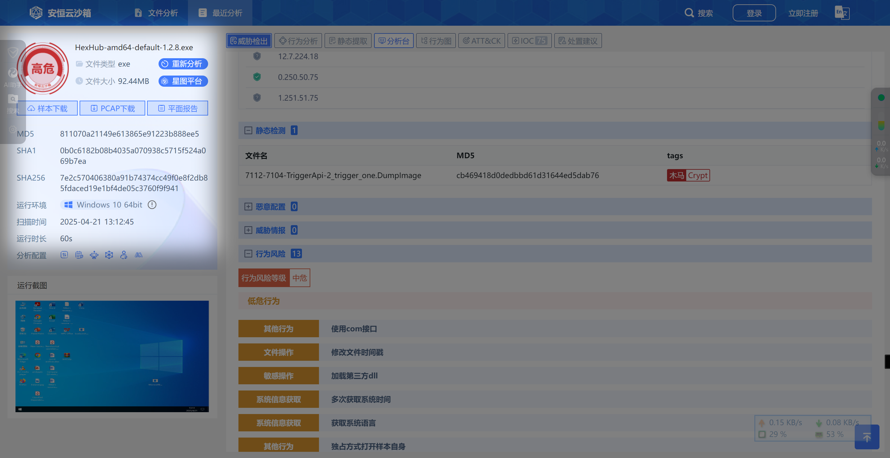Screen dimensions: 890x458
Task: Expand the 恶意配置 section
Action: (x=248, y=207)
